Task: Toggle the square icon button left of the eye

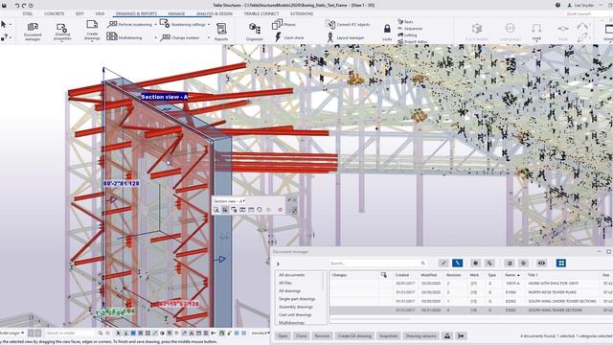Action: (510, 264)
